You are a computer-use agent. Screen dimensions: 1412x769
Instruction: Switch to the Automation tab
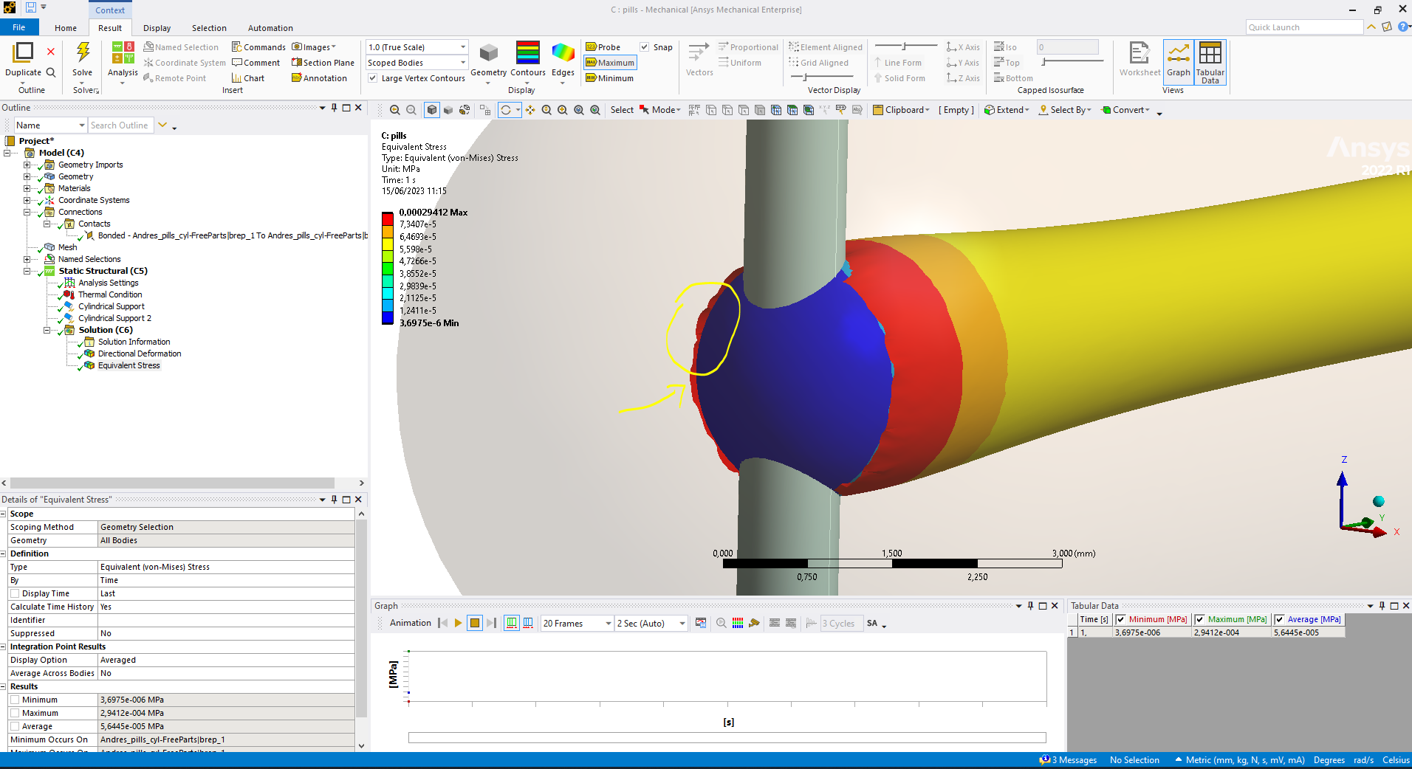(x=270, y=28)
